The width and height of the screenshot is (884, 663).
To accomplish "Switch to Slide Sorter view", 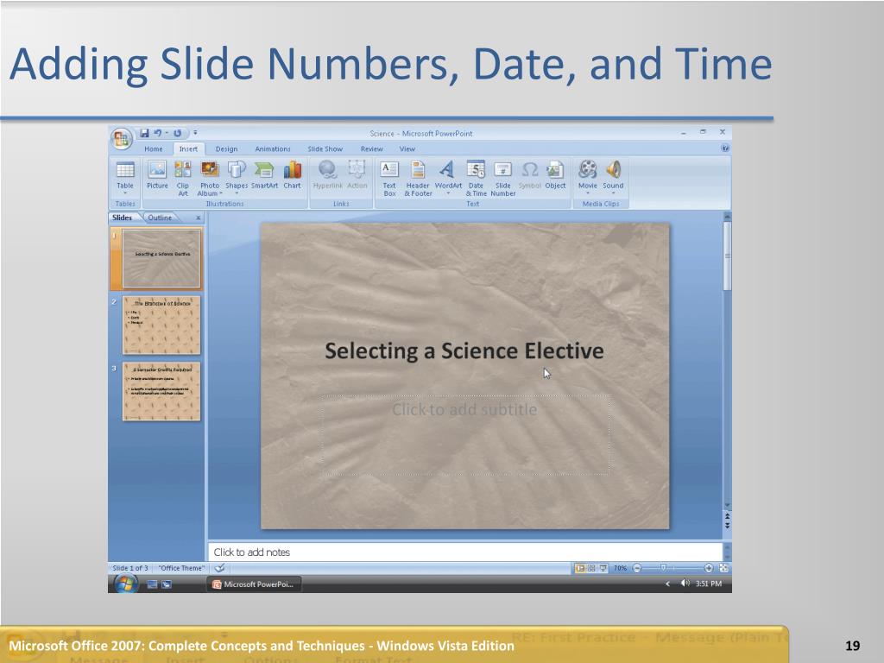I will (591, 568).
